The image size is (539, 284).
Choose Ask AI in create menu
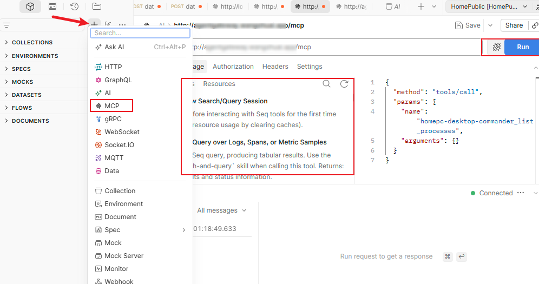(x=140, y=47)
